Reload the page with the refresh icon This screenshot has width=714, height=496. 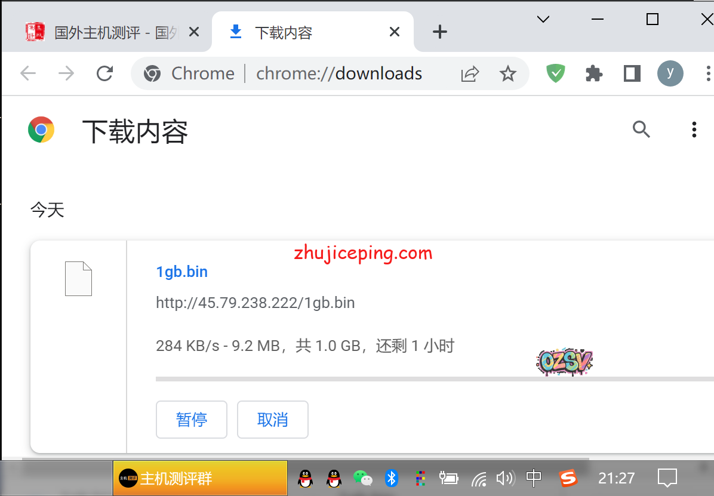pos(105,73)
